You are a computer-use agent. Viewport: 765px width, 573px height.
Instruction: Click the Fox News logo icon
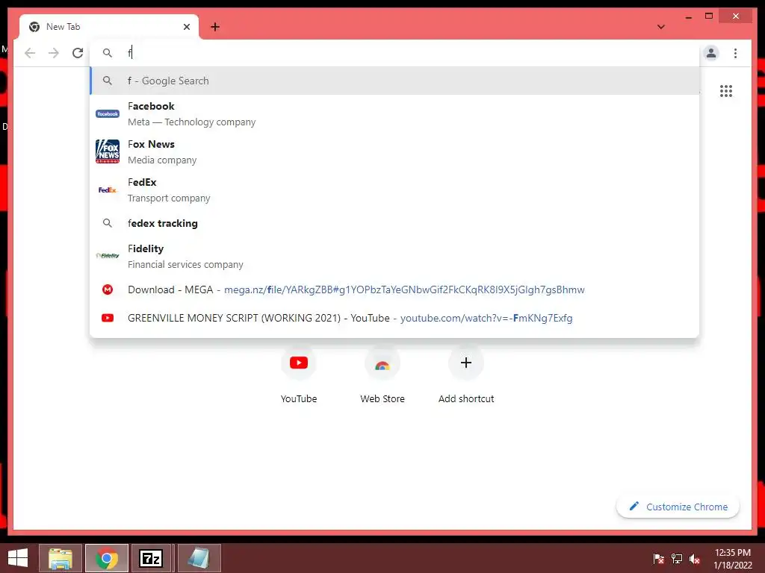[108, 151]
